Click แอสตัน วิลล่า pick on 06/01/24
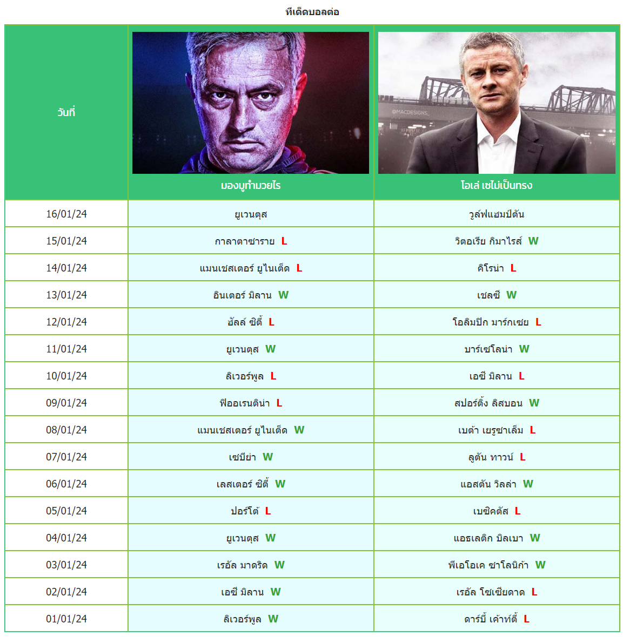Viewport: 623px width, 637px height. pyautogui.click(x=488, y=484)
